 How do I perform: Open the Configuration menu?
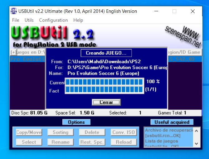(x=53, y=20)
